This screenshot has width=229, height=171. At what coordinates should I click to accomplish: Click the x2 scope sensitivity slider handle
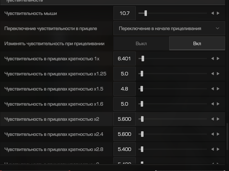tap(142, 119)
